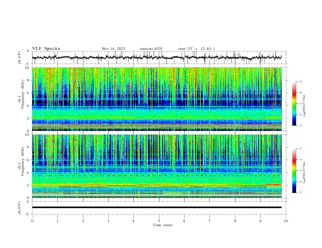Click time axis tick label "2"
This screenshot has height=248, width=322.
[83, 221]
